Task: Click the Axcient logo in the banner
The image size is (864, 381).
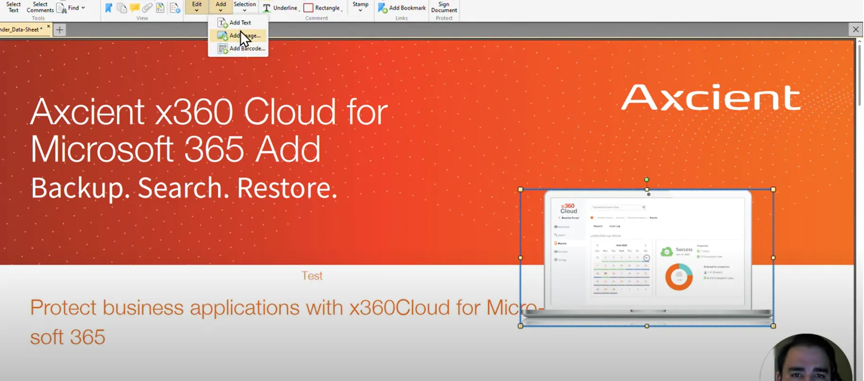Action: pyautogui.click(x=711, y=97)
